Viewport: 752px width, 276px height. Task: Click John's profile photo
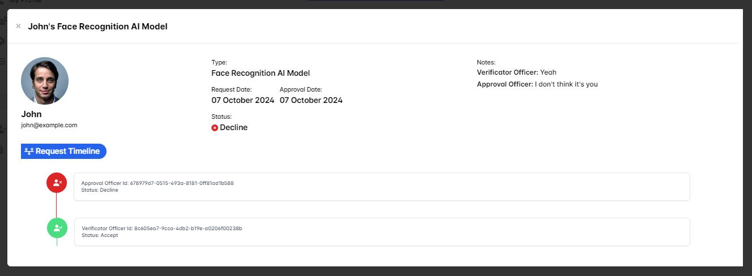point(45,81)
